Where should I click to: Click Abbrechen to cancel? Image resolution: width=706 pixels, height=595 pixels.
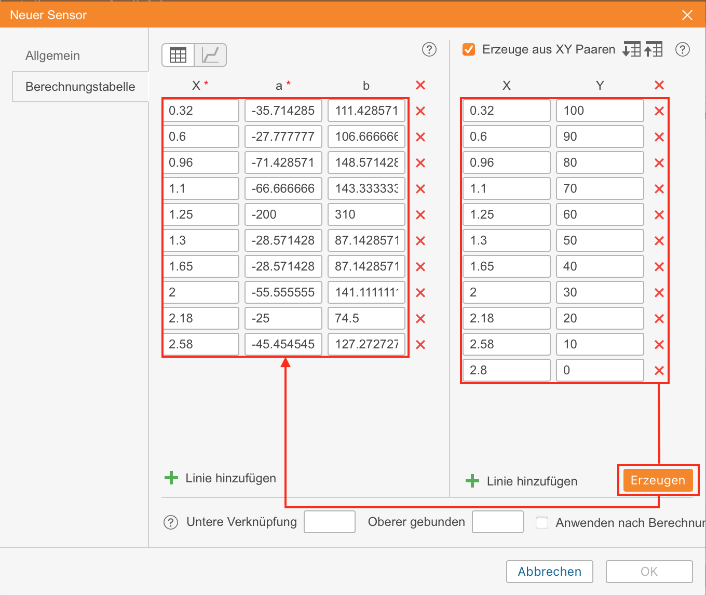pos(549,572)
